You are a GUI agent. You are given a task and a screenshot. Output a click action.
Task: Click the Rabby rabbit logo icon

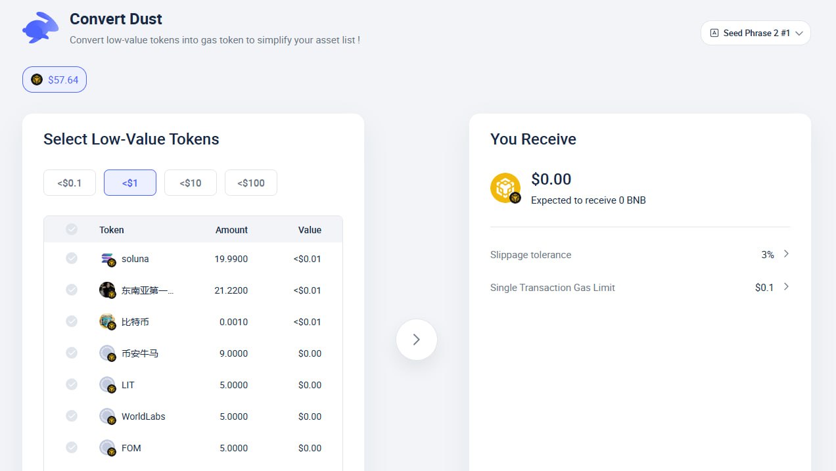click(41, 28)
